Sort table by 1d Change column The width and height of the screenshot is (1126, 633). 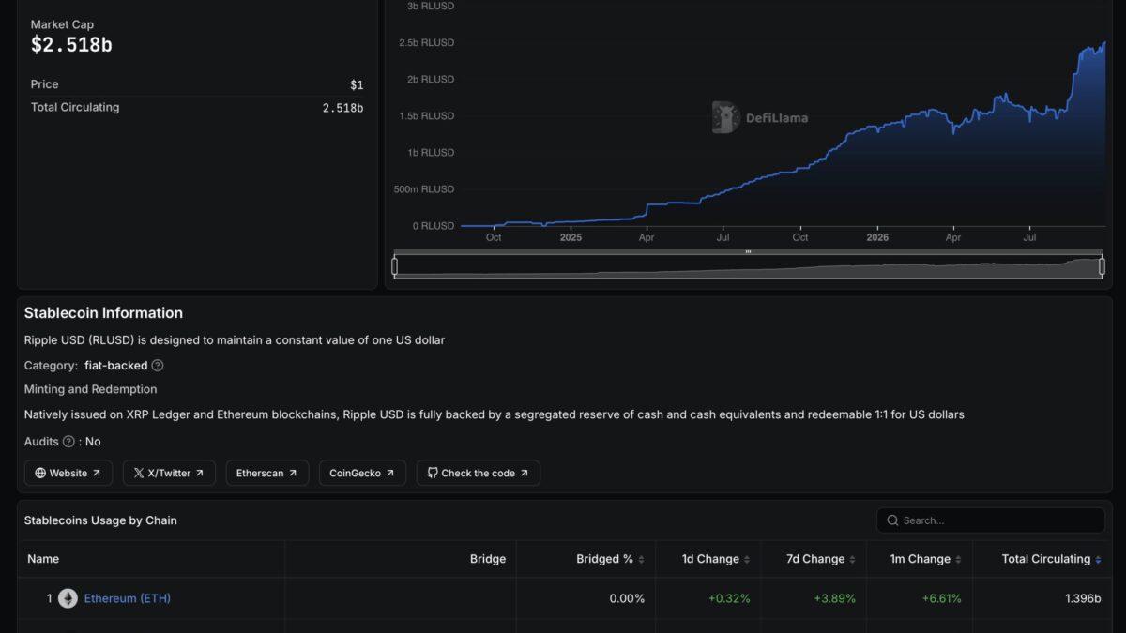point(716,559)
